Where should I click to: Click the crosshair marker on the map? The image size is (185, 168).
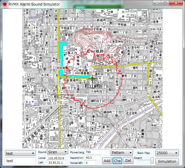click(93, 78)
